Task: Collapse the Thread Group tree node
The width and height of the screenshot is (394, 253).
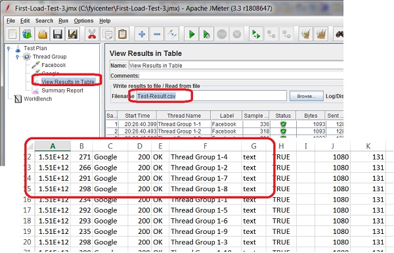Action: [x=17, y=57]
